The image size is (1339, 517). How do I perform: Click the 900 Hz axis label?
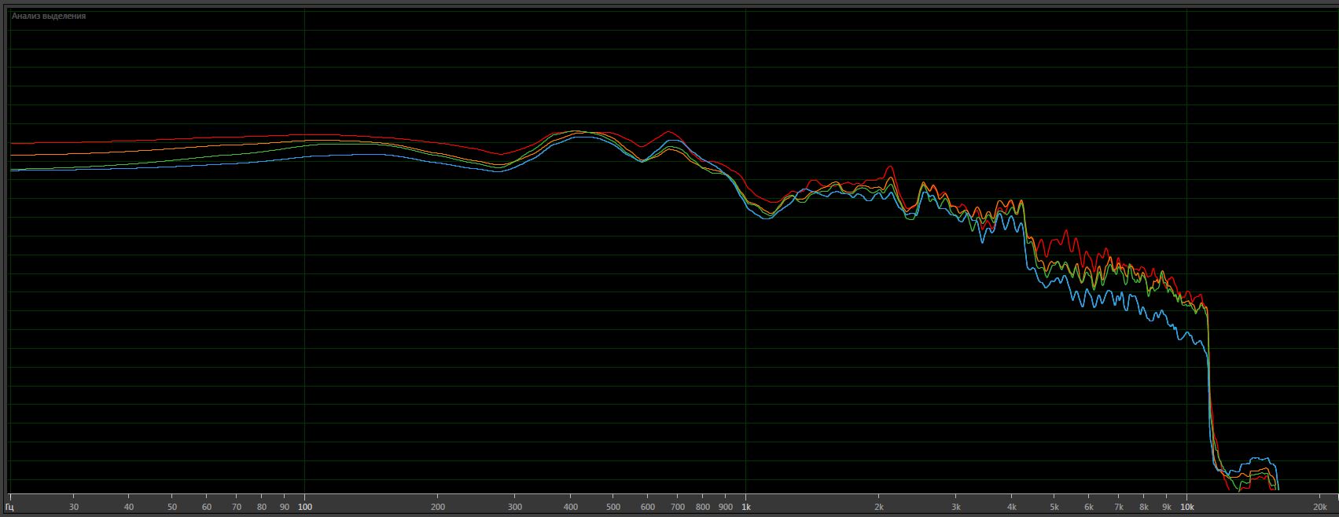click(726, 507)
